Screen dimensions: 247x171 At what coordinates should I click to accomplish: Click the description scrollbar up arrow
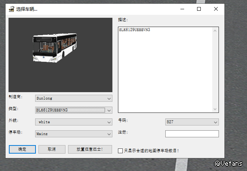(x=215, y=31)
